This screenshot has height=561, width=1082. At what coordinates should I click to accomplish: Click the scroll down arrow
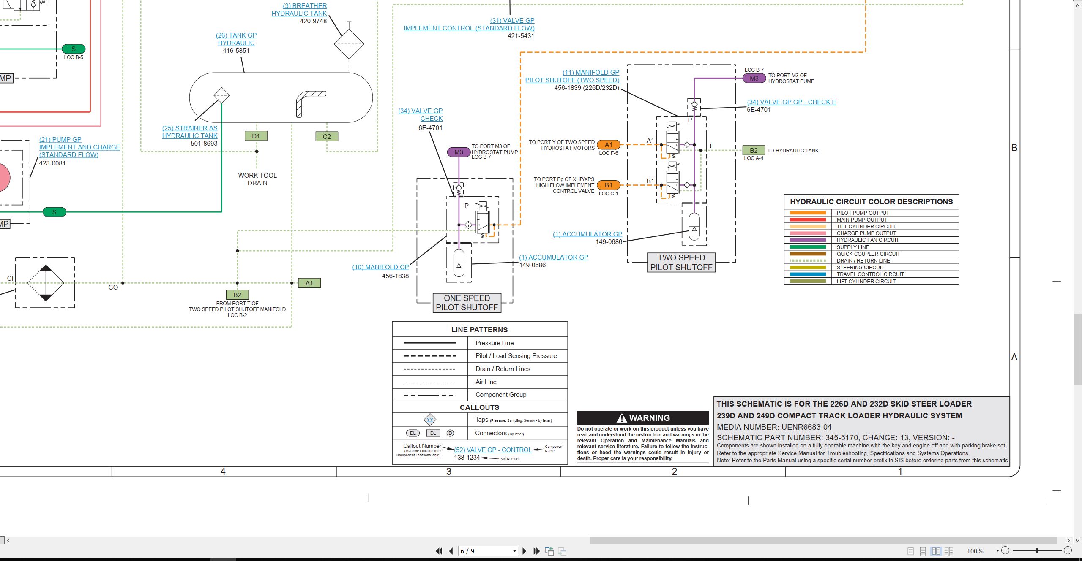tap(1078, 540)
